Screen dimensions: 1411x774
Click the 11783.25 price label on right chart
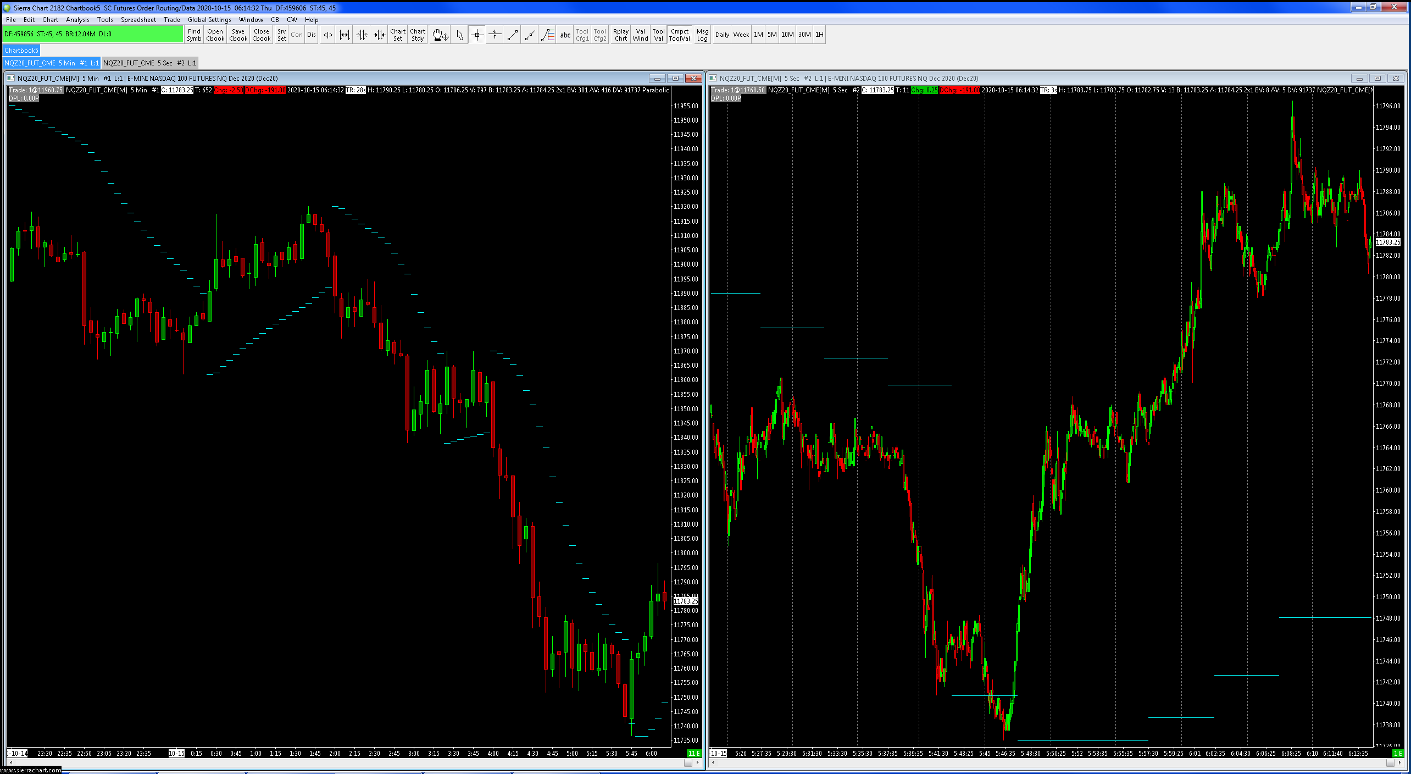tap(1388, 242)
